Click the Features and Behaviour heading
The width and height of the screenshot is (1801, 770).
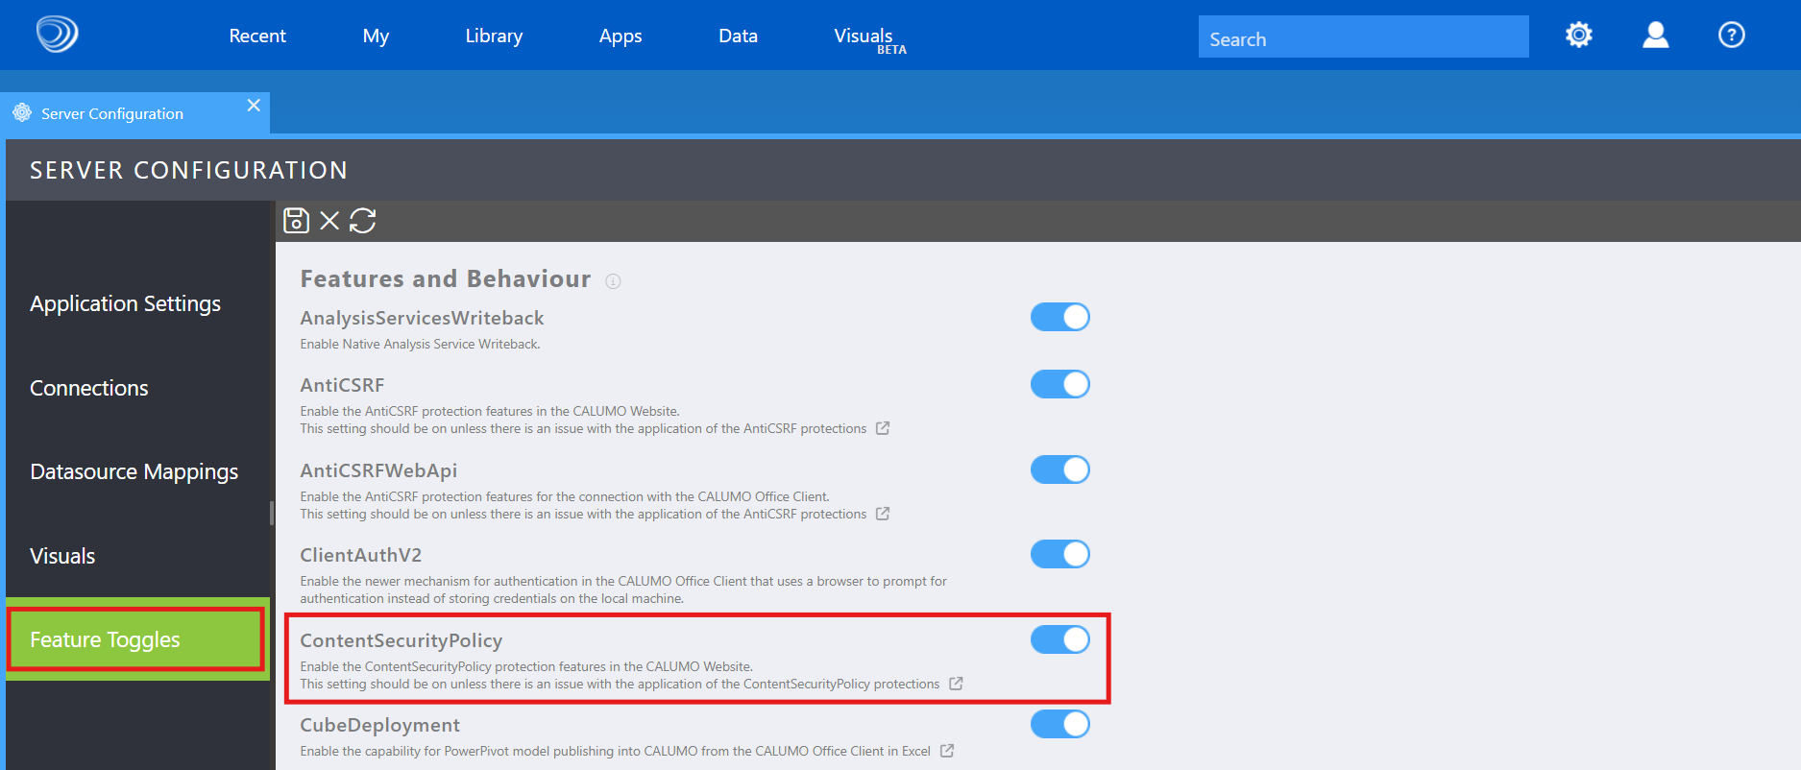coord(446,278)
